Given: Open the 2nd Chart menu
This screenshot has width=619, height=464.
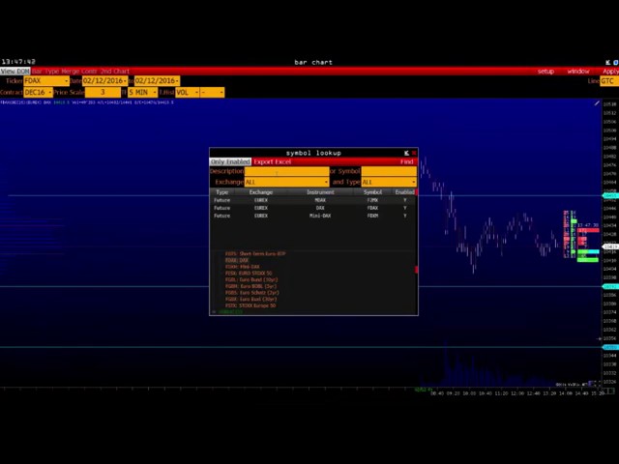Looking at the screenshot, I should pos(115,72).
